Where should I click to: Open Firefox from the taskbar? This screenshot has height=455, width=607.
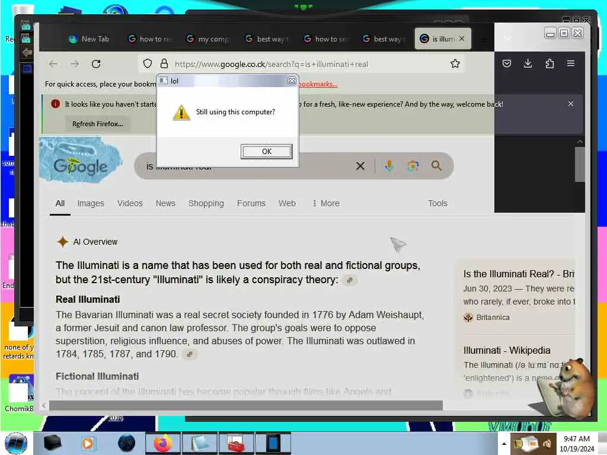coord(163,443)
